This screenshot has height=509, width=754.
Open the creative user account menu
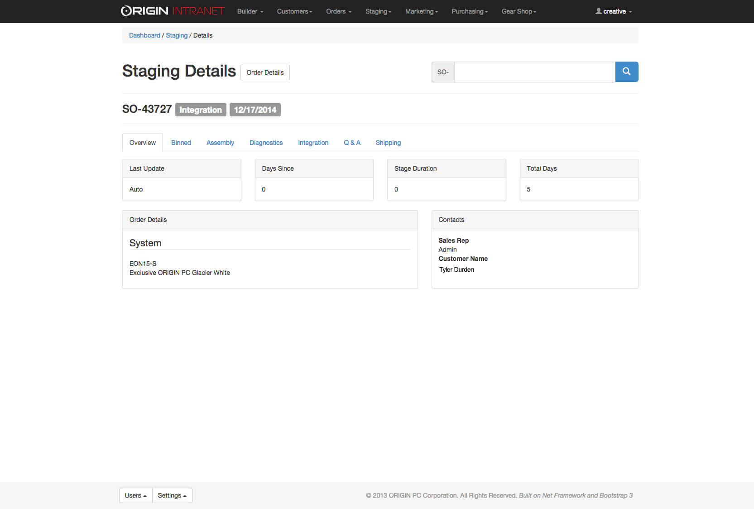coord(614,11)
